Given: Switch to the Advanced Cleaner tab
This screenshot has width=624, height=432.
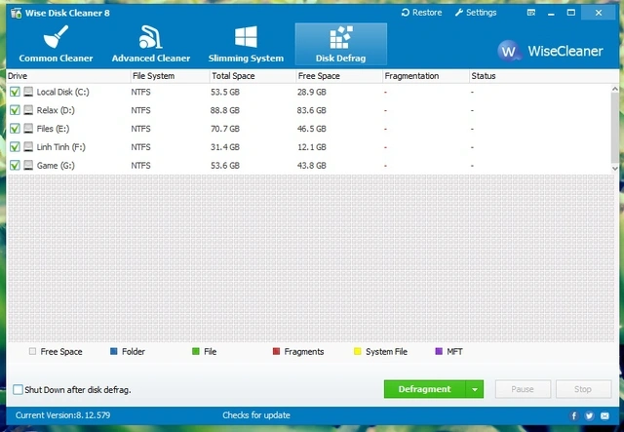Looking at the screenshot, I should [151, 44].
